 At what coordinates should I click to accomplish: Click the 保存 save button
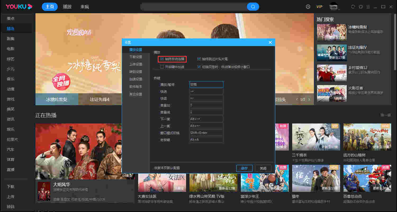244,168
